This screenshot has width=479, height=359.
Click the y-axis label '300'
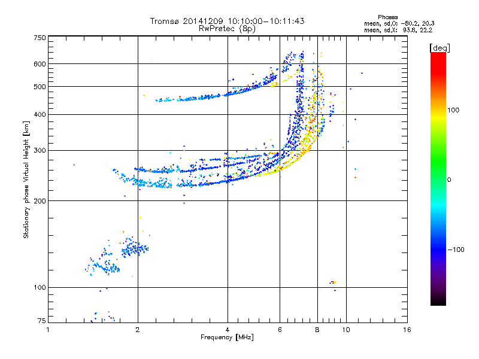click(x=40, y=150)
